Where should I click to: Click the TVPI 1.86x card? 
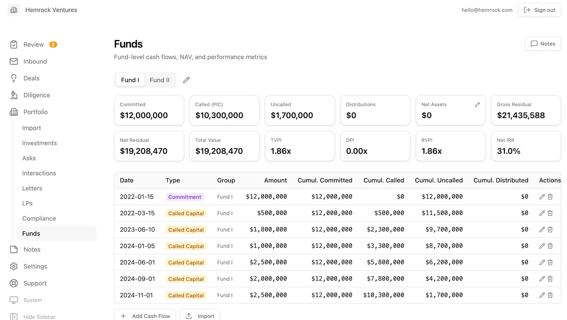click(300, 146)
